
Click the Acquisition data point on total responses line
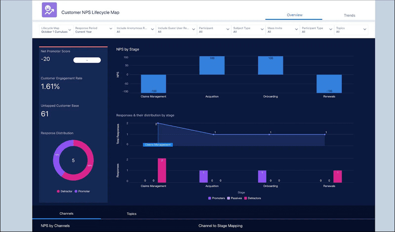click(214, 135)
